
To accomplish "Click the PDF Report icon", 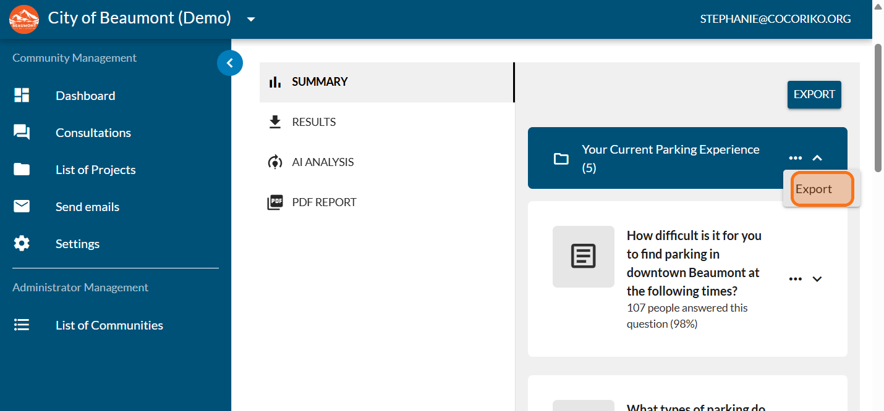I will (x=274, y=202).
